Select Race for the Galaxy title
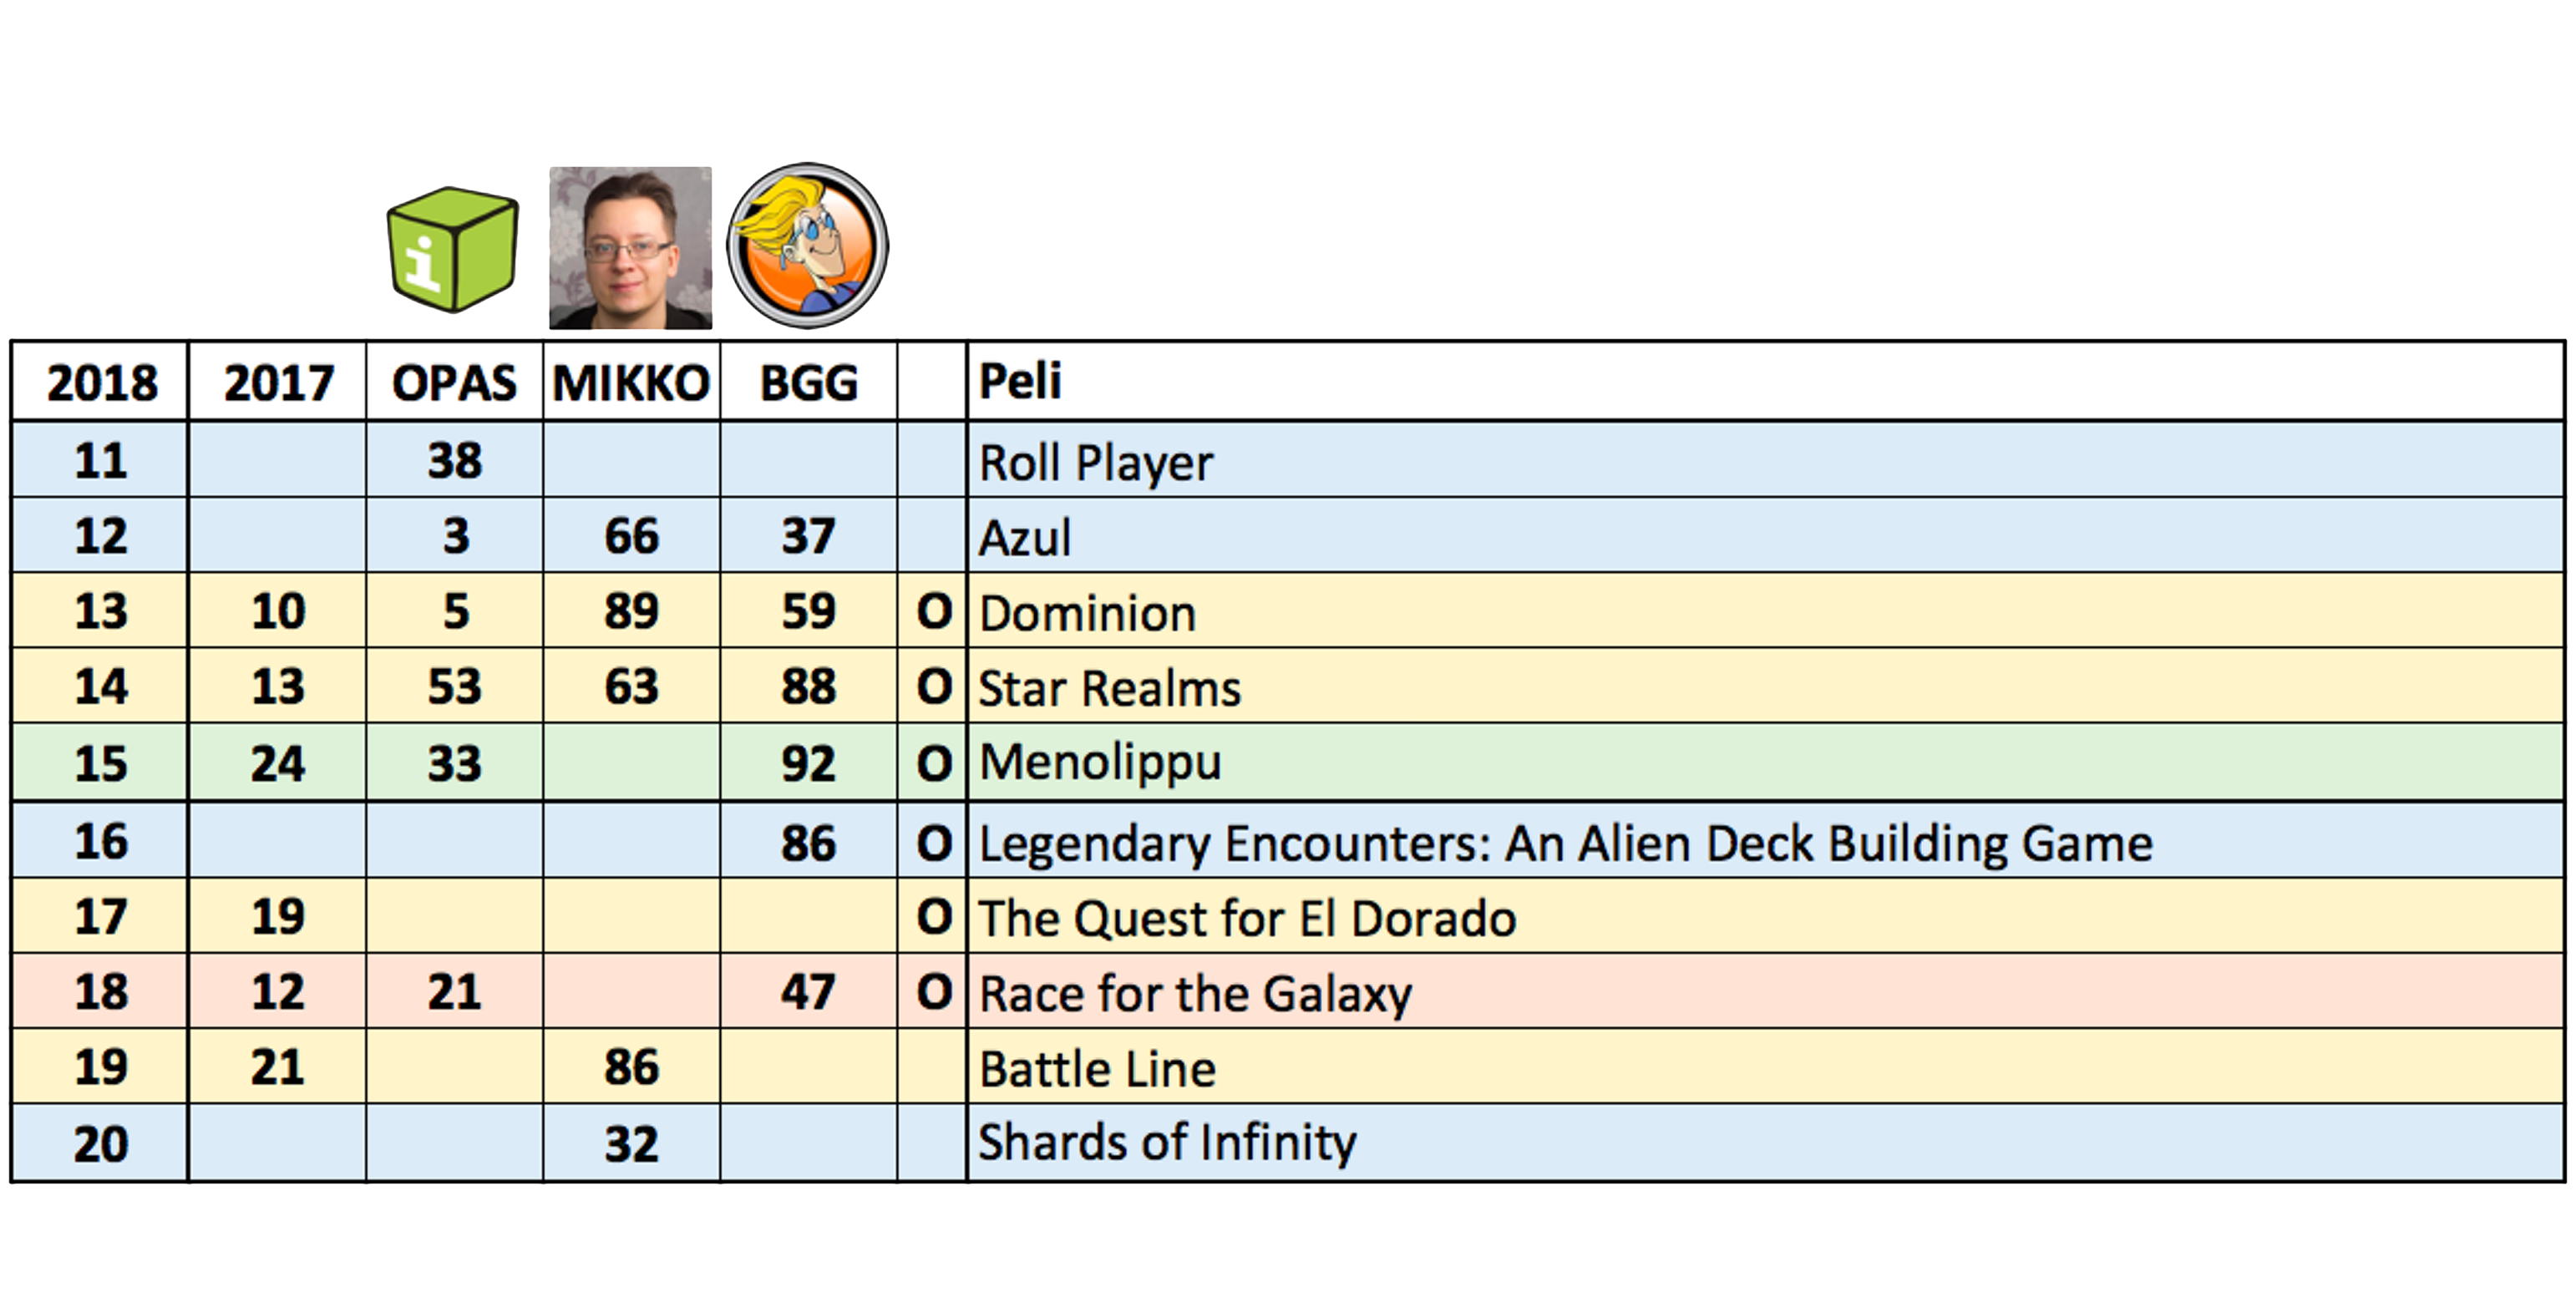Viewport: 2576px width, 1297px height. [x=1195, y=993]
